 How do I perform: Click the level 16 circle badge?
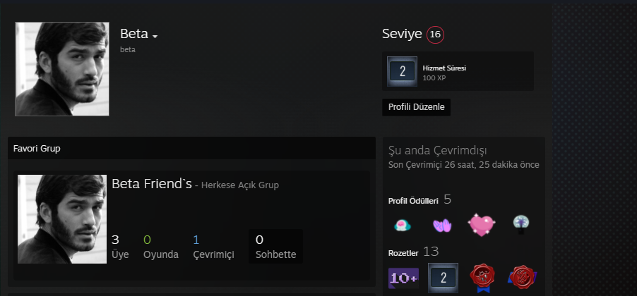(x=435, y=35)
